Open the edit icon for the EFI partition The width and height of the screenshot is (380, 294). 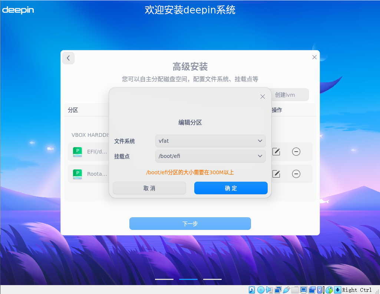276,152
